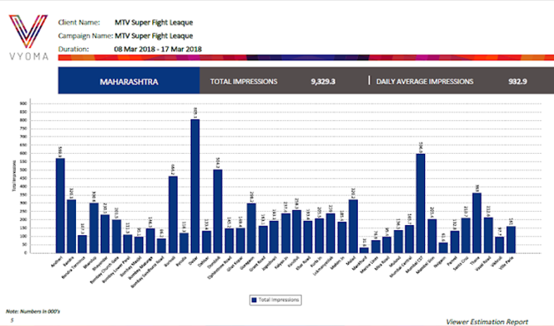Select the client name MTV Super Fight League
This screenshot has width=554, height=326.
click(154, 22)
